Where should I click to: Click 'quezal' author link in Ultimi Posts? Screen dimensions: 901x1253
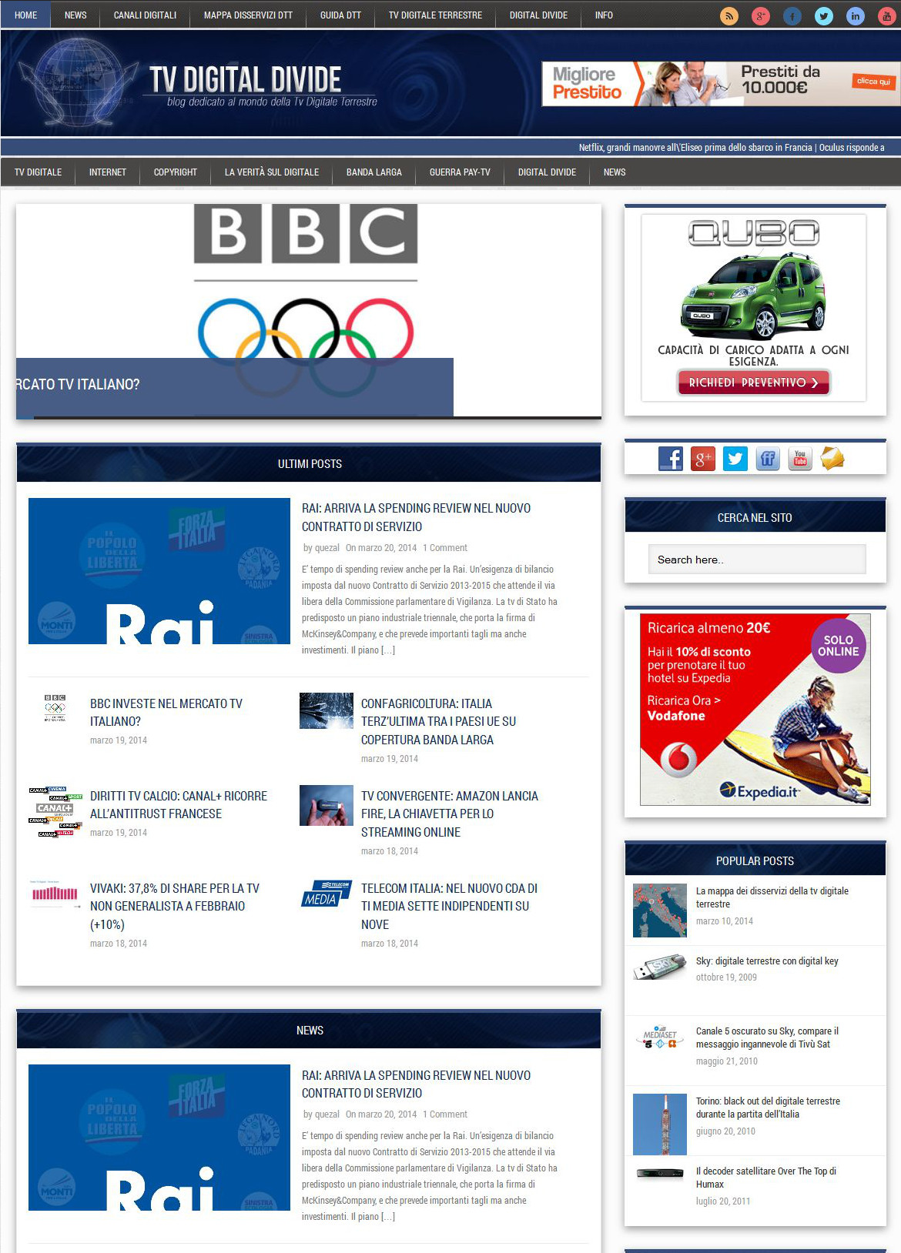327,548
